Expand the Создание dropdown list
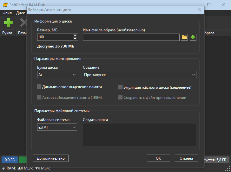Viewport: 231px width, 172px height. pyautogui.click(x=139, y=75)
